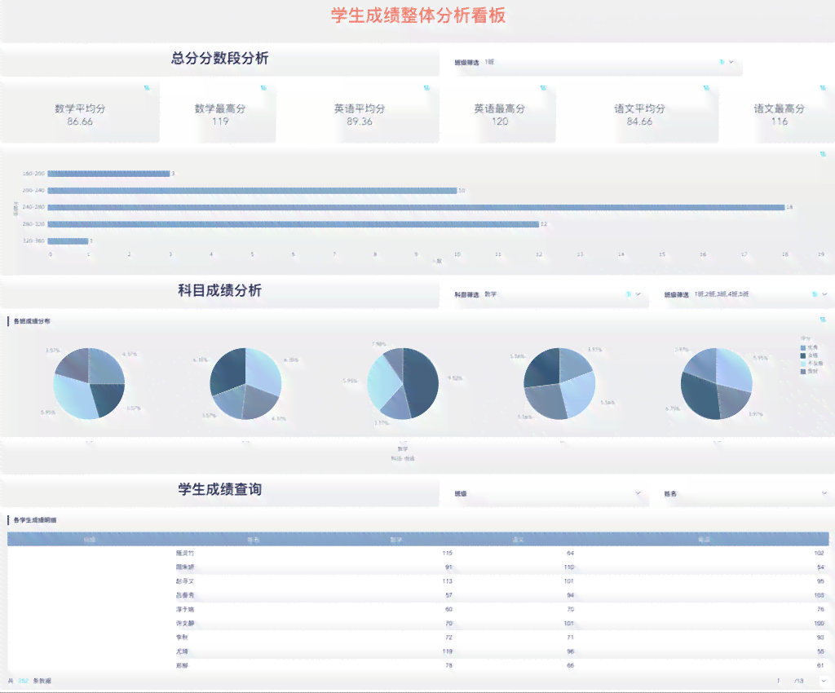Click linkage icon on score-range bar chart
This screenshot has width=835, height=693.
point(823,154)
